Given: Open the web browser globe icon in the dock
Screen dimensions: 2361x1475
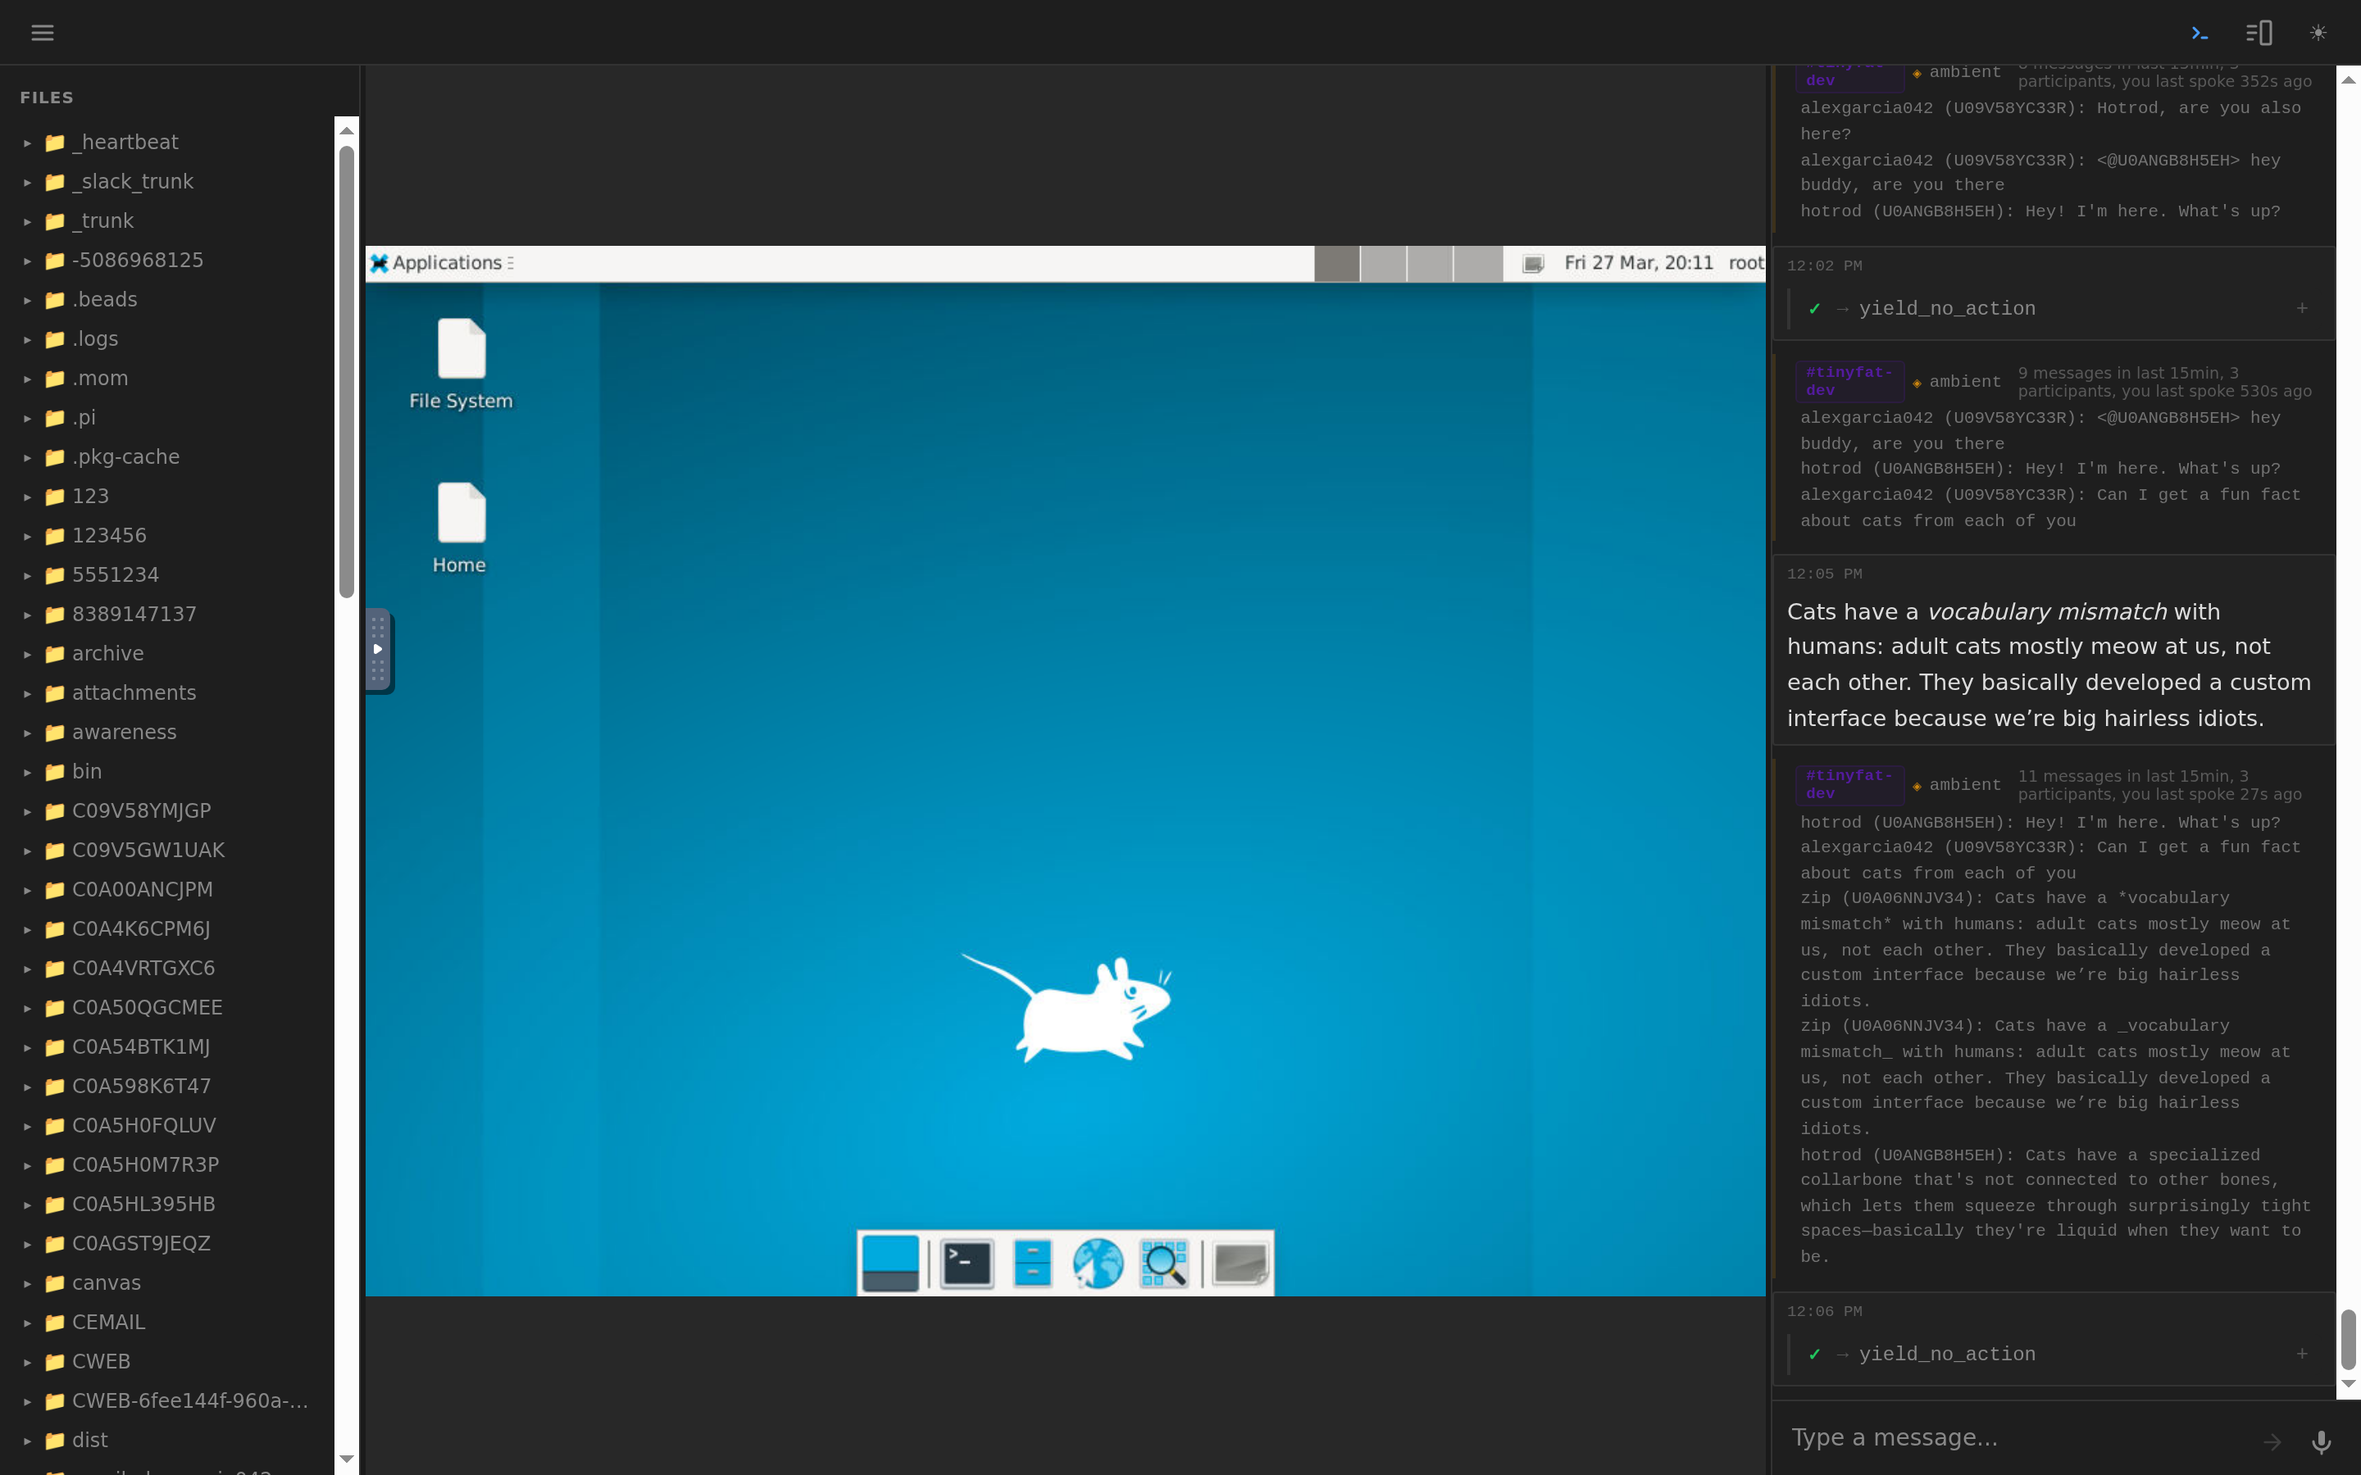Looking at the screenshot, I should coord(1097,1262).
